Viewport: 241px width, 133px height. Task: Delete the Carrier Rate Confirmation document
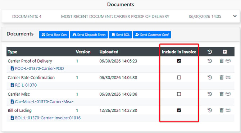[222, 77]
